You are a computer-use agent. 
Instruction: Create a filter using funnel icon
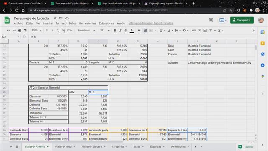211,31
